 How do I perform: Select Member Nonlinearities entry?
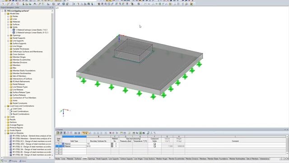pos(22,73)
